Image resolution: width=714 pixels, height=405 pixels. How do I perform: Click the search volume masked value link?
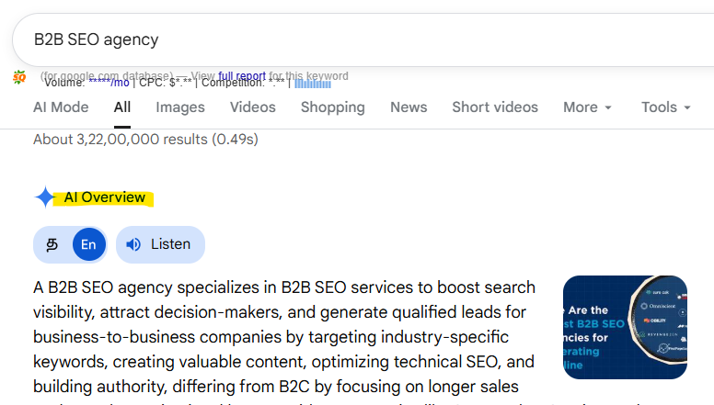tap(108, 84)
